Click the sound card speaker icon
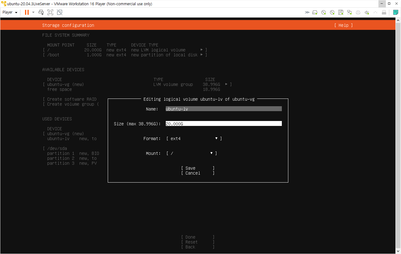The image size is (401, 254). 367,12
